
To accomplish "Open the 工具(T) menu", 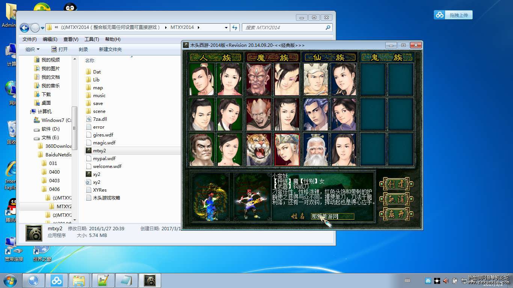I will coord(92,39).
